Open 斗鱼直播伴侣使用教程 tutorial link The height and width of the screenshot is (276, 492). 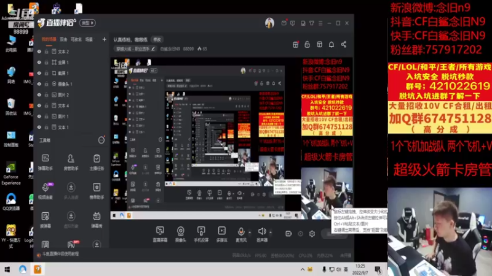(60, 254)
